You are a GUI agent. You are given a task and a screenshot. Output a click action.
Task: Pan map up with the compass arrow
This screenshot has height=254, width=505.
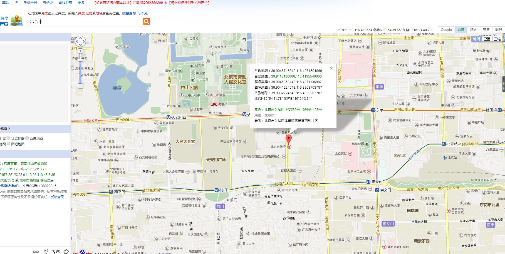80,38
